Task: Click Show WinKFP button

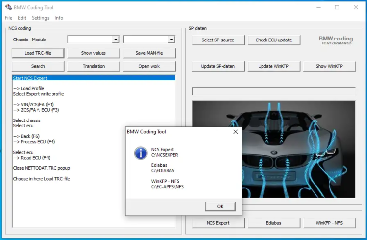Action: tap(329, 66)
